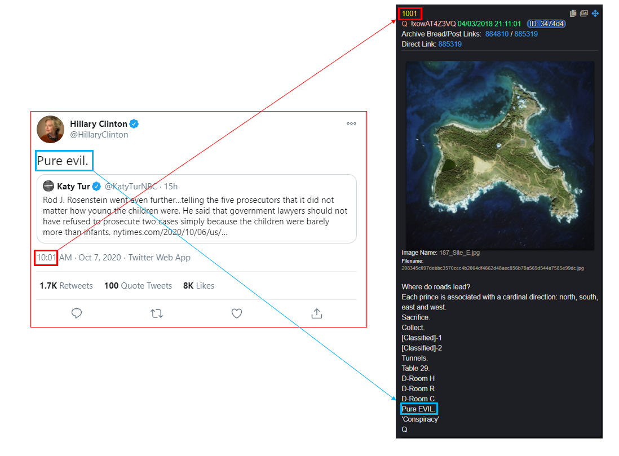Open Direct Link 885319
Viewport: 619px width, 456px height.
click(x=450, y=44)
